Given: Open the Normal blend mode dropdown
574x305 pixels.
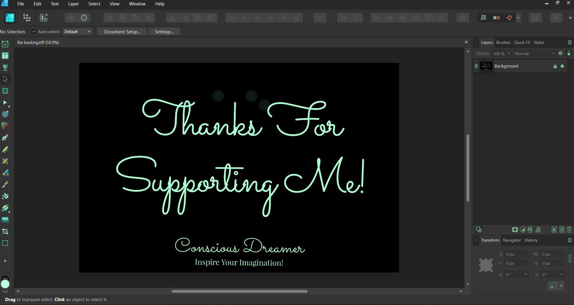Looking at the screenshot, I should [535, 53].
